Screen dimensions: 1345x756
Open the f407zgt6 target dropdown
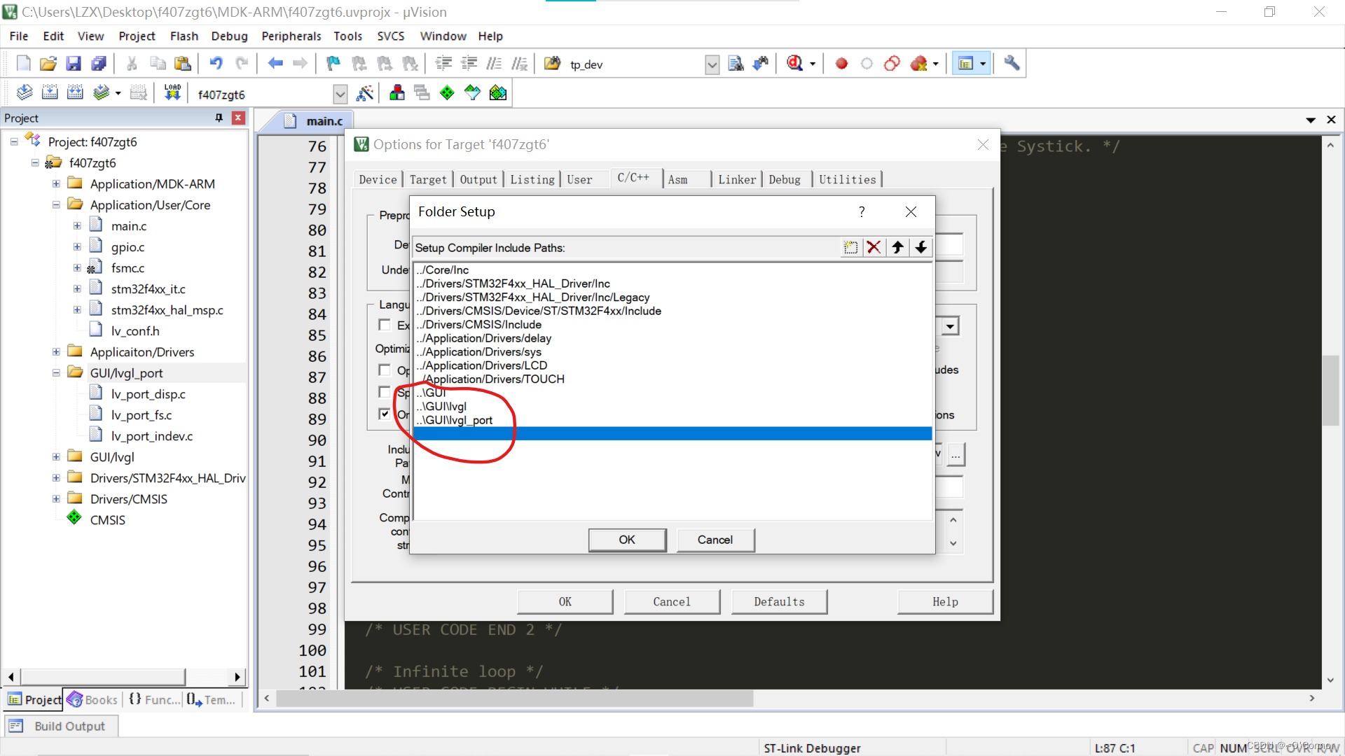pos(340,94)
